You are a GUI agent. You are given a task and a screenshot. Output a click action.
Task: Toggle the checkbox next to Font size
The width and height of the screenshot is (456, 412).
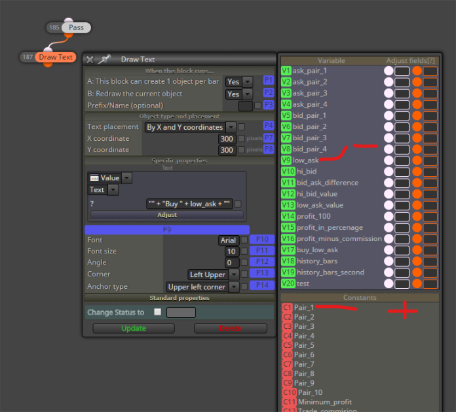point(244,251)
